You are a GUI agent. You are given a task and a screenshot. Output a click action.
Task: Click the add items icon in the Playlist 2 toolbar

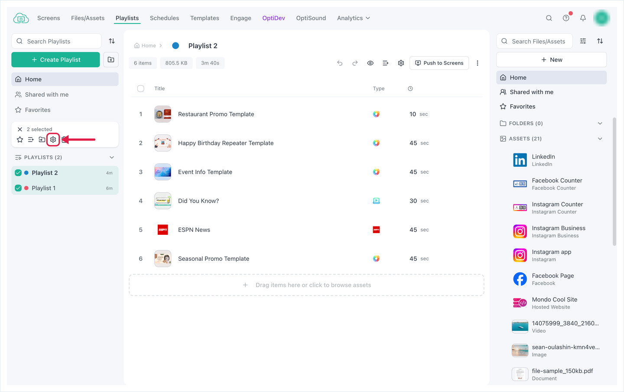(x=386, y=63)
